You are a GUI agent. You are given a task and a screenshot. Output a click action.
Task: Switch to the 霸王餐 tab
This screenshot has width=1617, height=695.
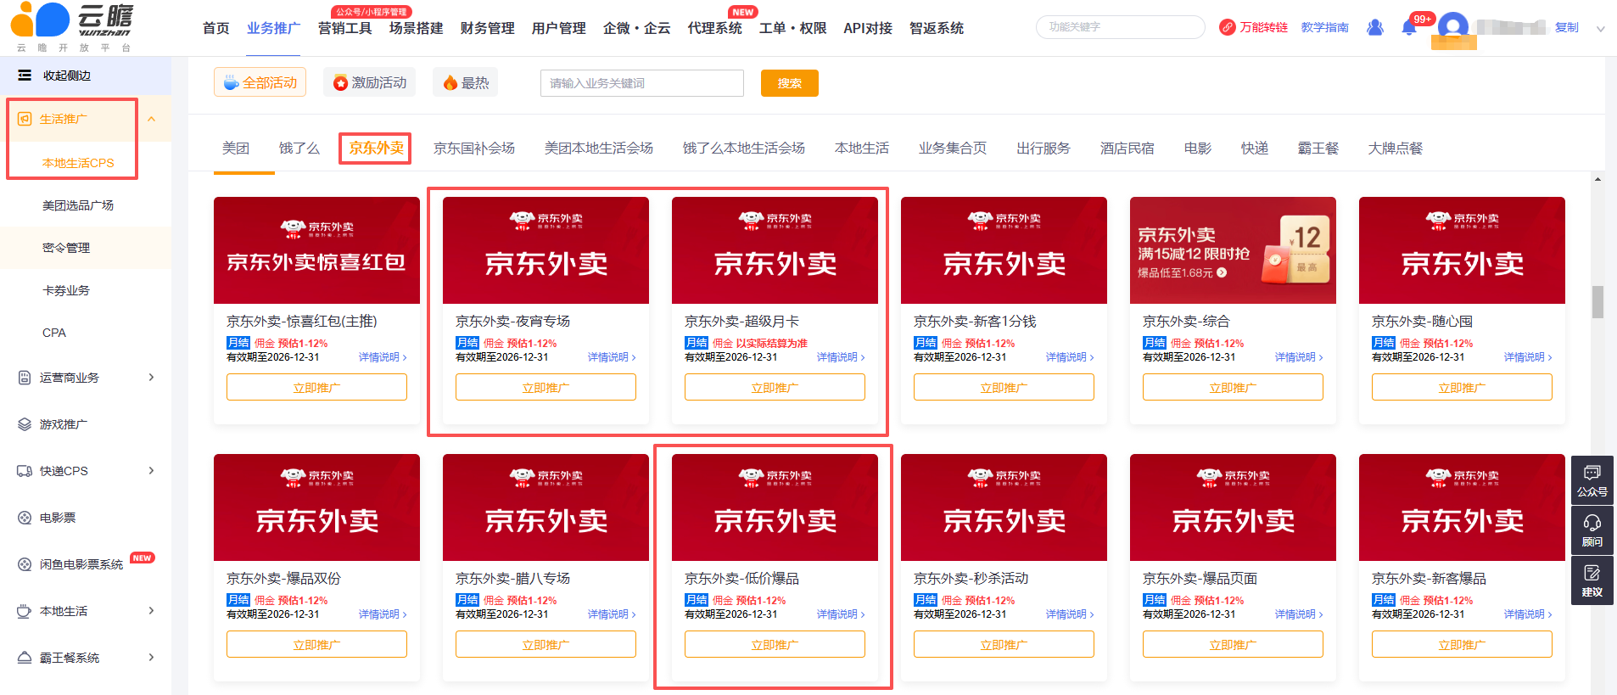click(x=1318, y=149)
